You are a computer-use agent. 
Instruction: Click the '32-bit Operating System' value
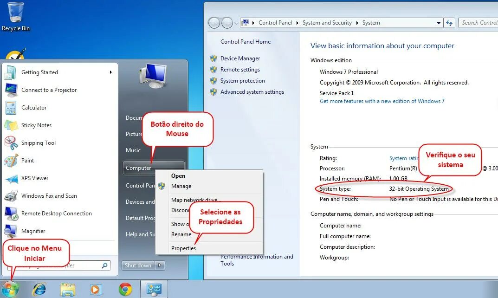tap(419, 189)
